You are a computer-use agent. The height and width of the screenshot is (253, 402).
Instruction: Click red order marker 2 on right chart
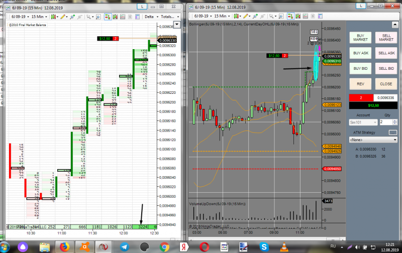tap(284, 56)
